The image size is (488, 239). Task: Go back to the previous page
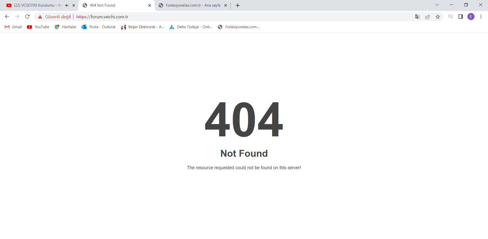(x=7, y=17)
